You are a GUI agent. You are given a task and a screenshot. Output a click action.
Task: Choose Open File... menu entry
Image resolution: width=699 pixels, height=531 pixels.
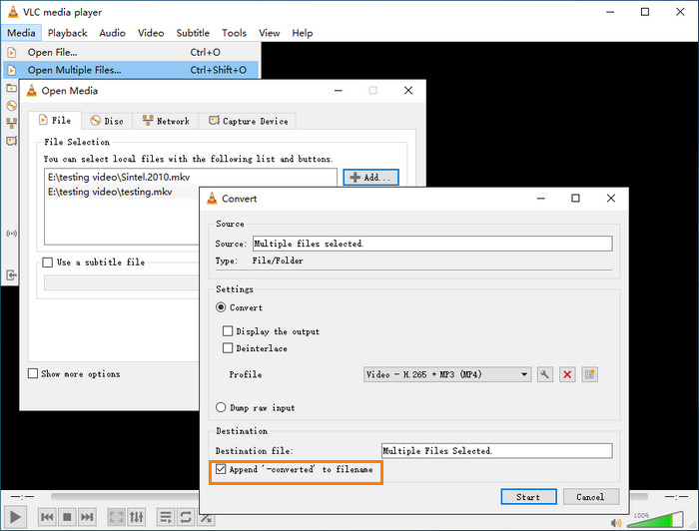point(131,52)
